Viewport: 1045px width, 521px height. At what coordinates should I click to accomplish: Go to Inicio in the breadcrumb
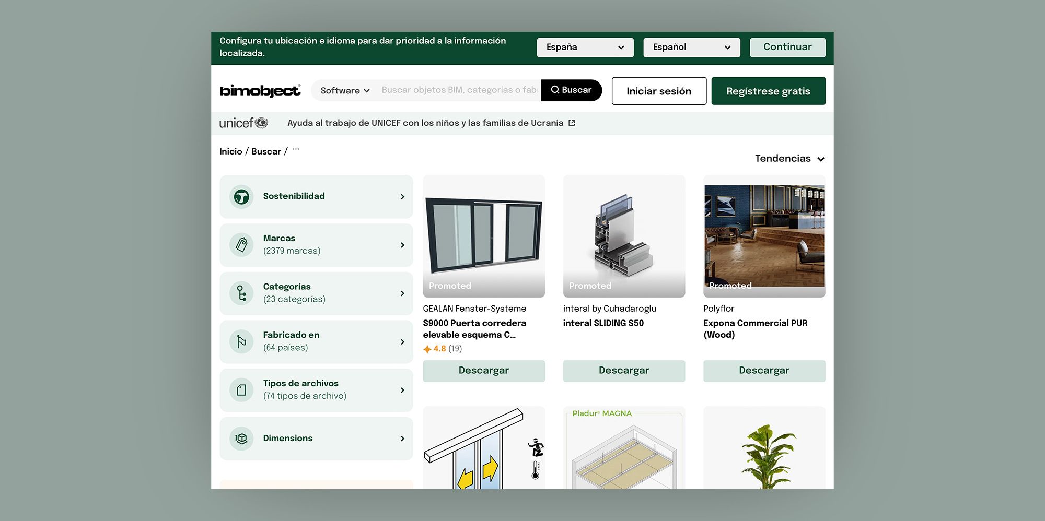tap(230, 151)
